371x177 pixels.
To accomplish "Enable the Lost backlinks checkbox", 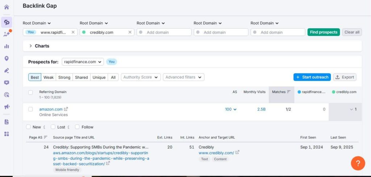I will point(53,127).
